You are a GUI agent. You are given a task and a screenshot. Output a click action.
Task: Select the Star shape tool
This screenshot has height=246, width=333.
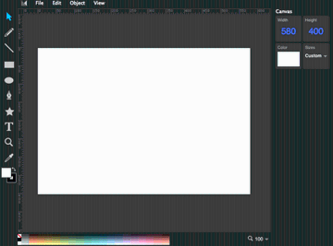[9, 111]
